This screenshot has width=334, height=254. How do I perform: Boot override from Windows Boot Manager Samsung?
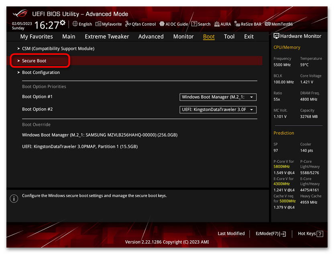point(100,135)
